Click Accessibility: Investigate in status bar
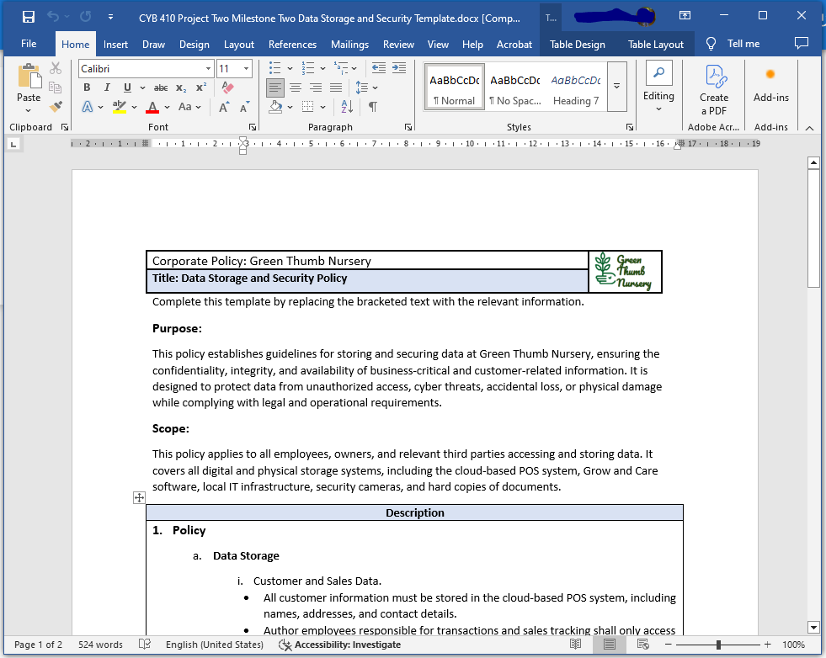The height and width of the screenshot is (658, 826). pos(340,645)
